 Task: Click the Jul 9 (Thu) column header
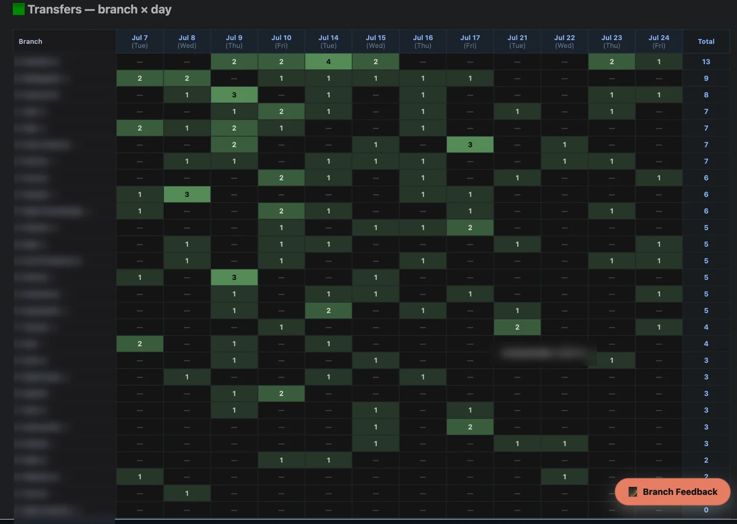(234, 41)
